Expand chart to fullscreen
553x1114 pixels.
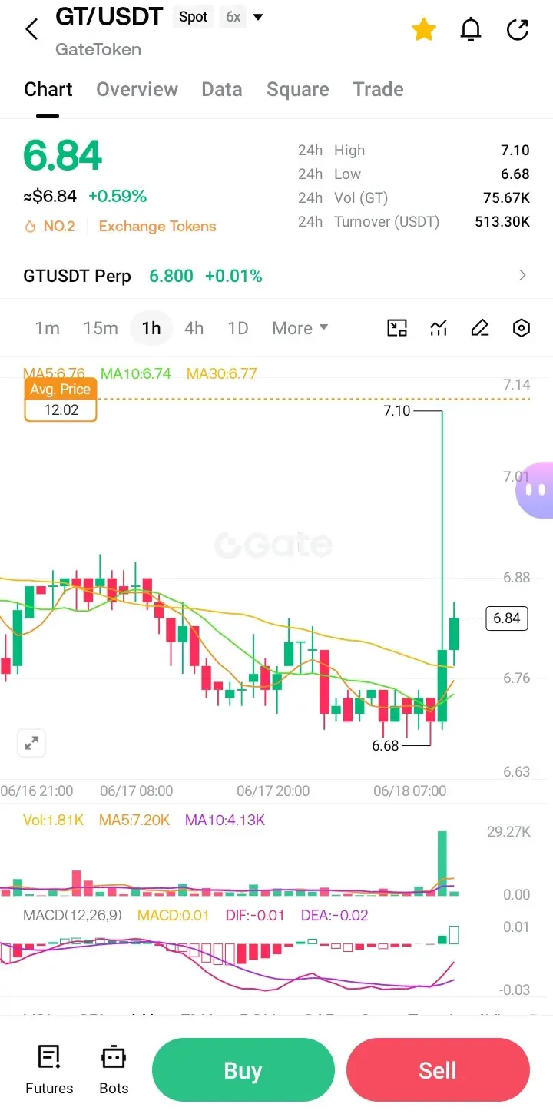coord(31,743)
